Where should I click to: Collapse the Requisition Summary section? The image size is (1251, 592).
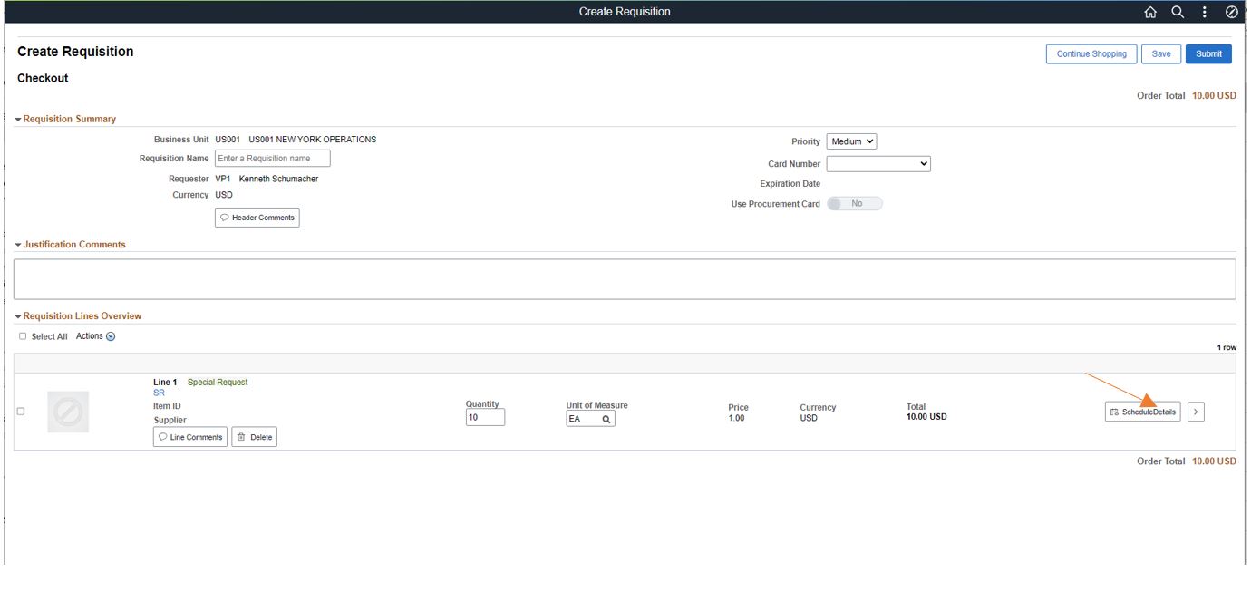[19, 118]
